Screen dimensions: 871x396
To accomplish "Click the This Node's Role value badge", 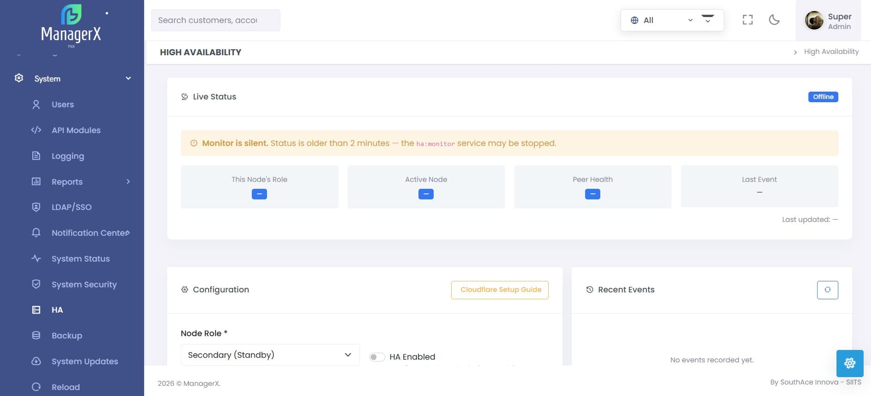I will pos(259,194).
